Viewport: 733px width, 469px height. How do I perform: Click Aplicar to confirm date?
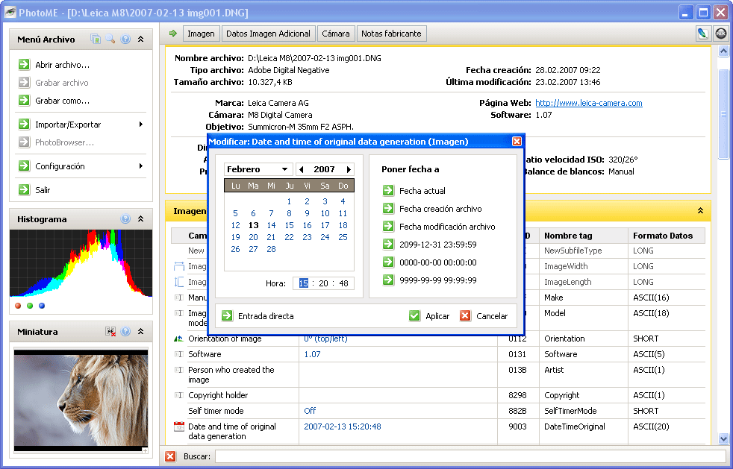(x=429, y=316)
